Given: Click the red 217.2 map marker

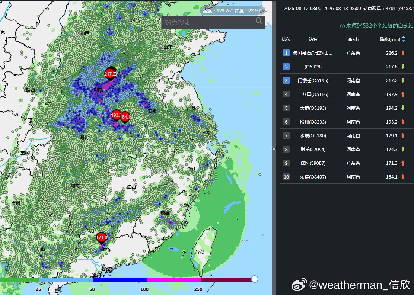Looking at the screenshot, I should click(x=110, y=74).
